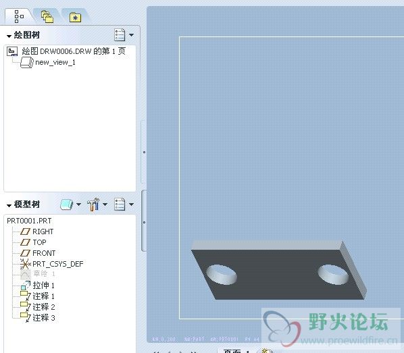Expand dropdown next to model tree tools
Viewport: 404px width, 353px height.
coord(105,205)
